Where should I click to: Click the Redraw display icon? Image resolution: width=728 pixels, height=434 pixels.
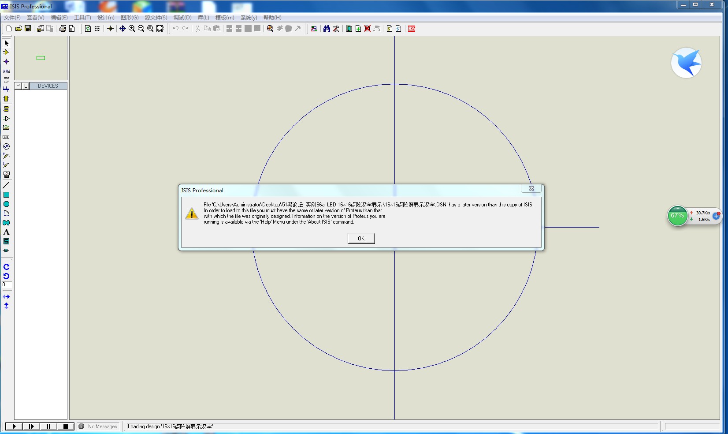[88, 28]
